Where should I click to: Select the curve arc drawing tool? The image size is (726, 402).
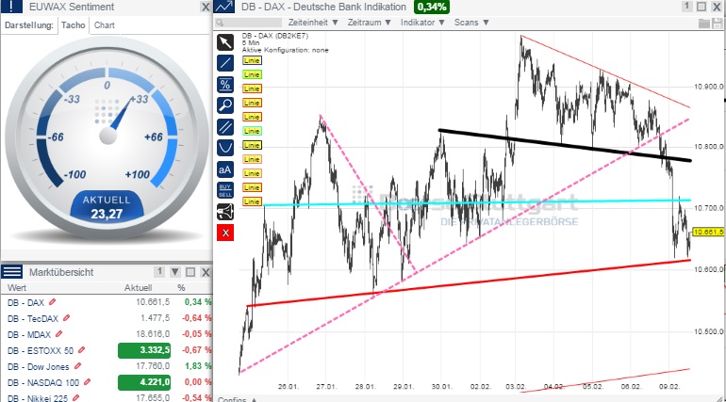pos(225,148)
